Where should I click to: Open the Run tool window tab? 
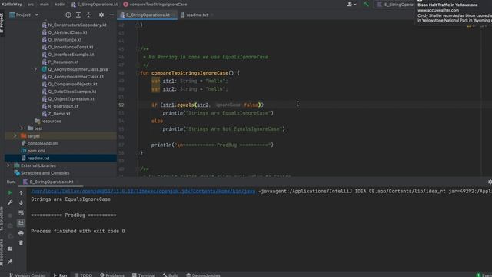[60, 275]
